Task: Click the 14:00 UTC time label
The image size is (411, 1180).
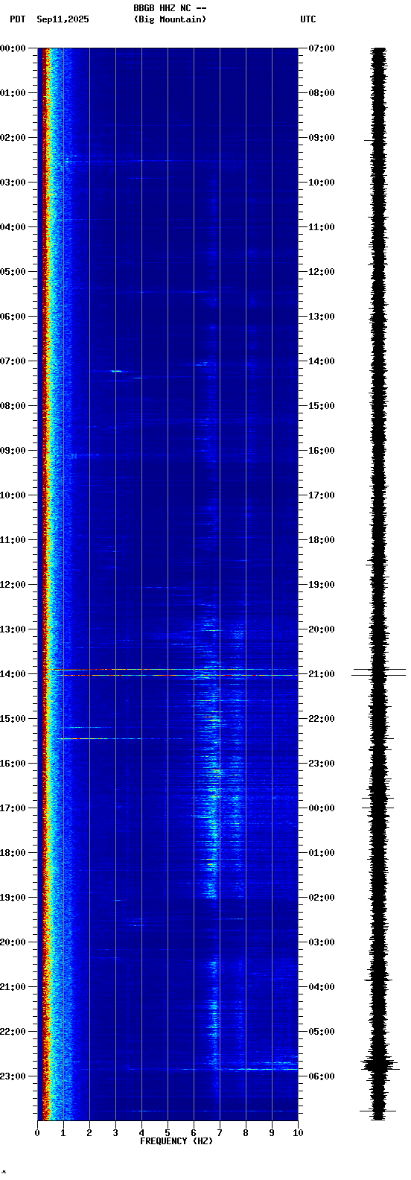Action: tap(322, 361)
